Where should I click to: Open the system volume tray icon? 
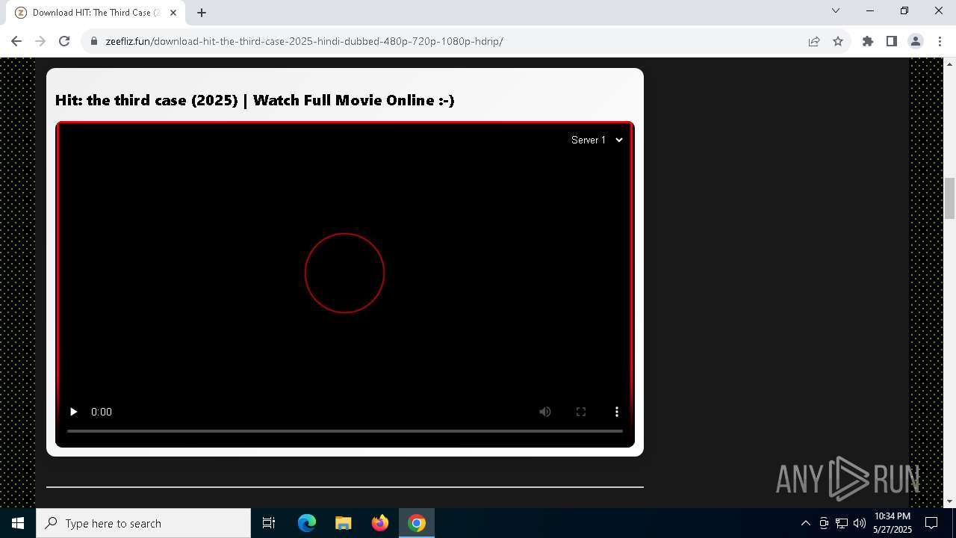point(860,523)
